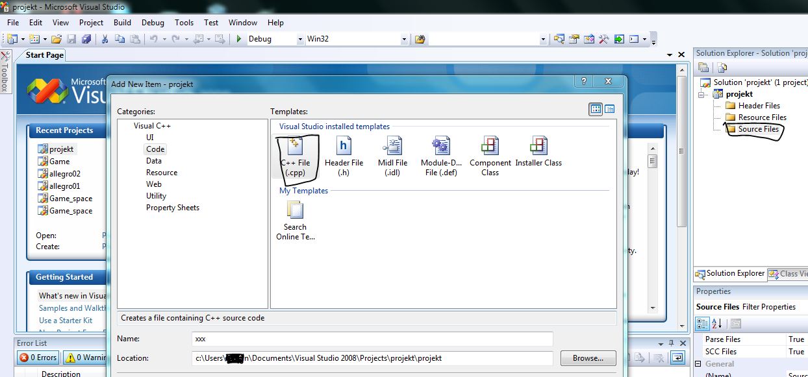Switch templates to large icons view
Image resolution: width=808 pixels, height=377 pixels.
(x=596, y=110)
